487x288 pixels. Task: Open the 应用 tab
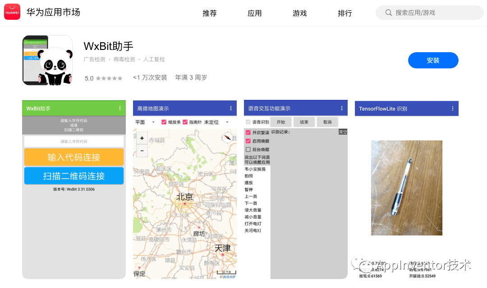[255, 13]
